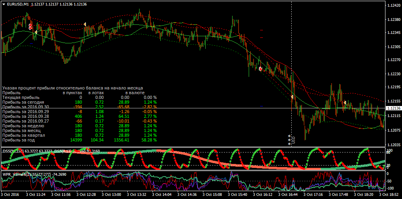The image size is (402, 199).
Task: Click the '3 Oct 2016' time axis label
Action: point(10,195)
